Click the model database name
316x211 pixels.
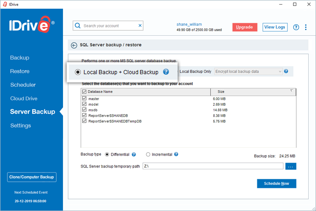(93, 104)
